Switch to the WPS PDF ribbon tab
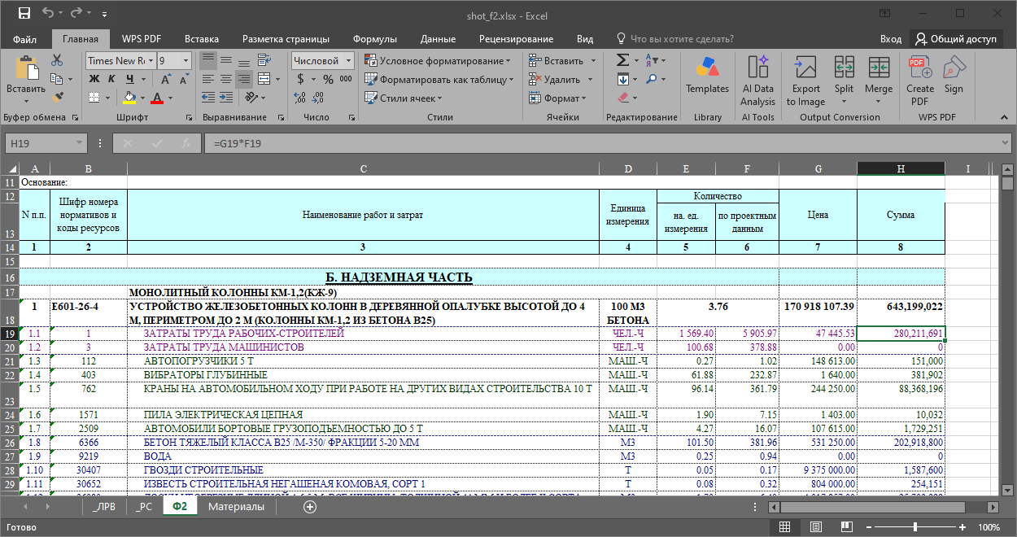 click(x=142, y=39)
